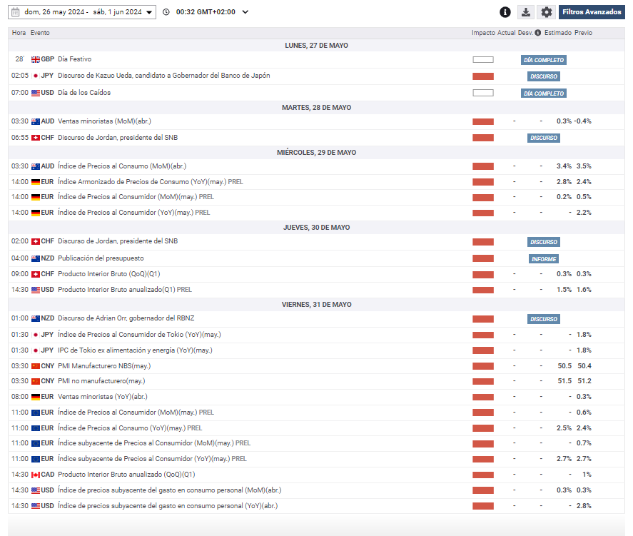Open Filtros Avanzados
This screenshot has width=633, height=536.
[x=591, y=12]
